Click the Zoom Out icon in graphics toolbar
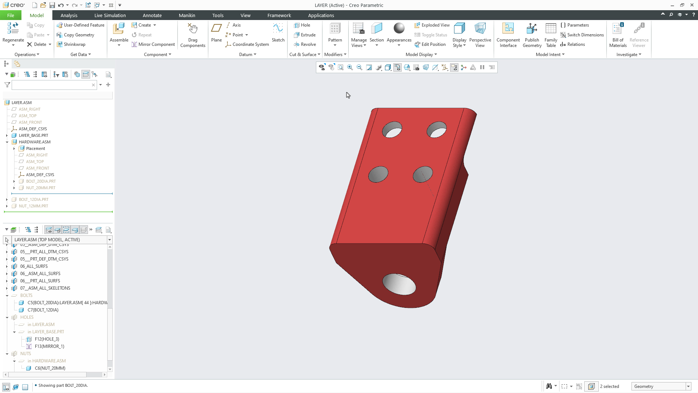Screen dimensions: 698x393 pyautogui.click(x=359, y=67)
